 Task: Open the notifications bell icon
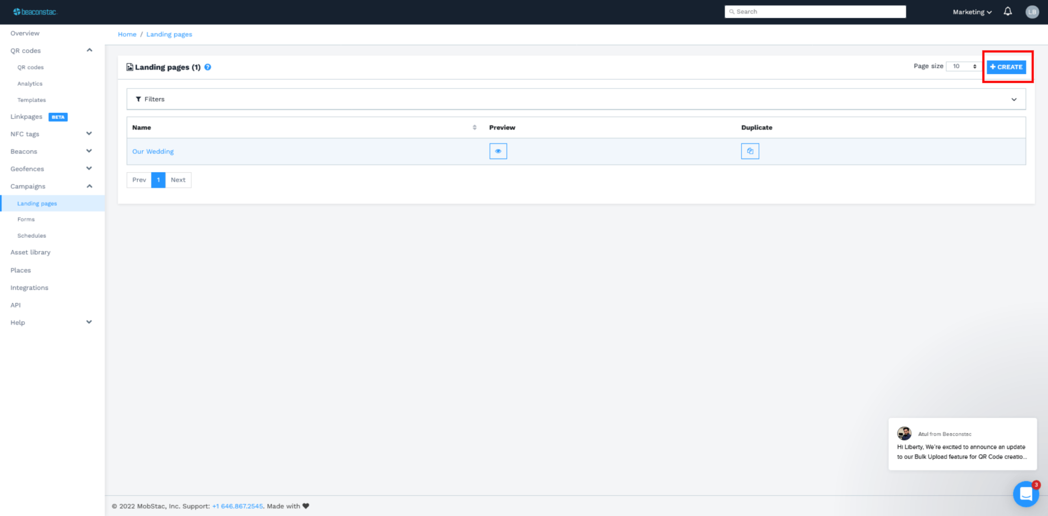[1008, 11]
